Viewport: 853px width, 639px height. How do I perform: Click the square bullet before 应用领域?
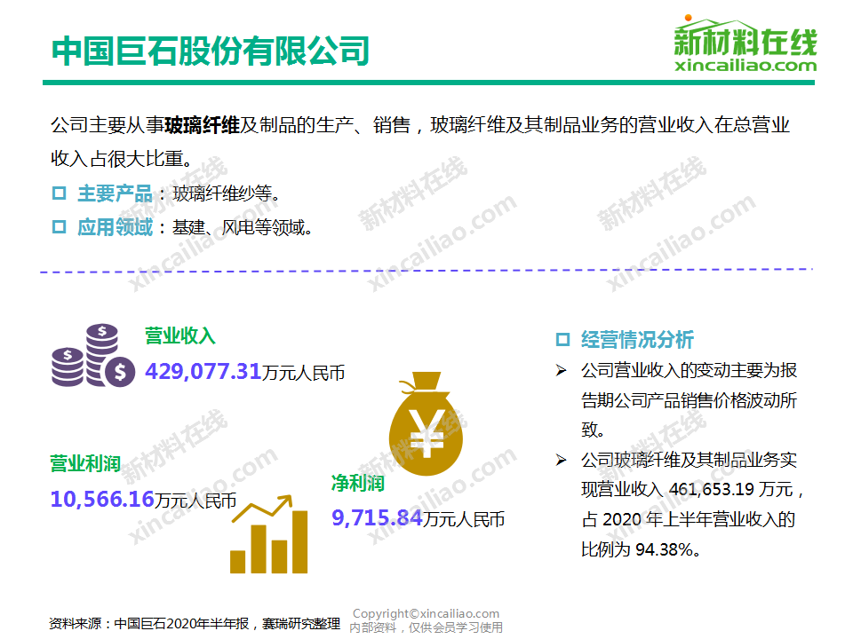tap(59, 226)
